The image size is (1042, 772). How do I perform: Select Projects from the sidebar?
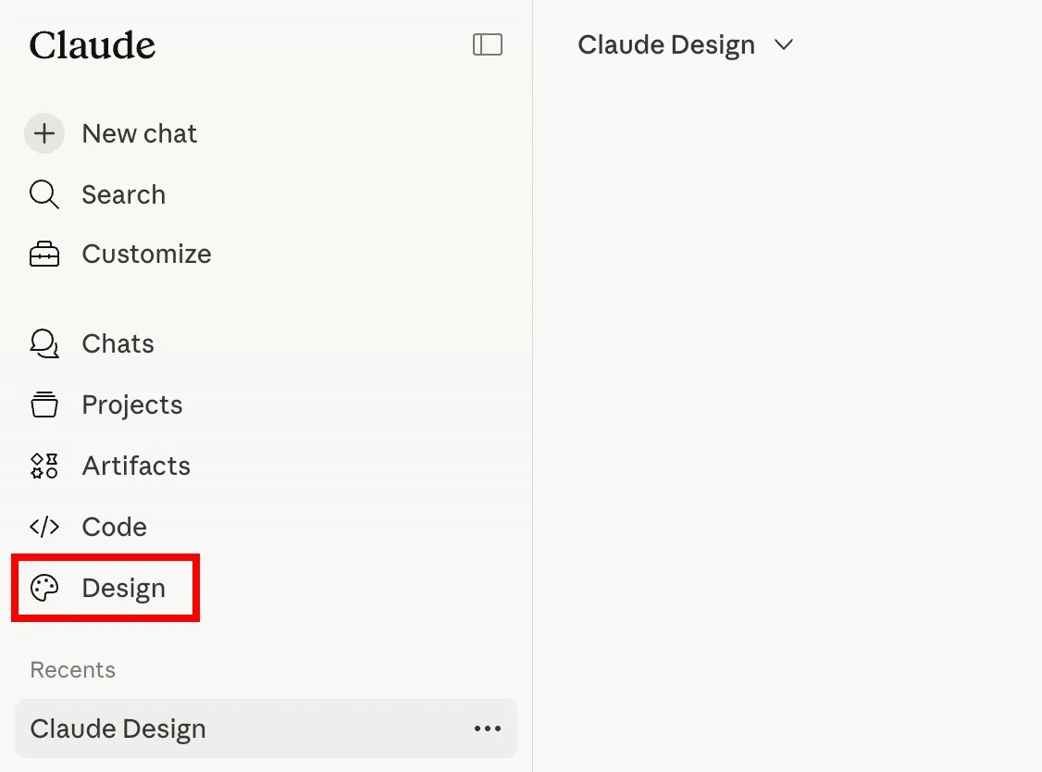(131, 405)
